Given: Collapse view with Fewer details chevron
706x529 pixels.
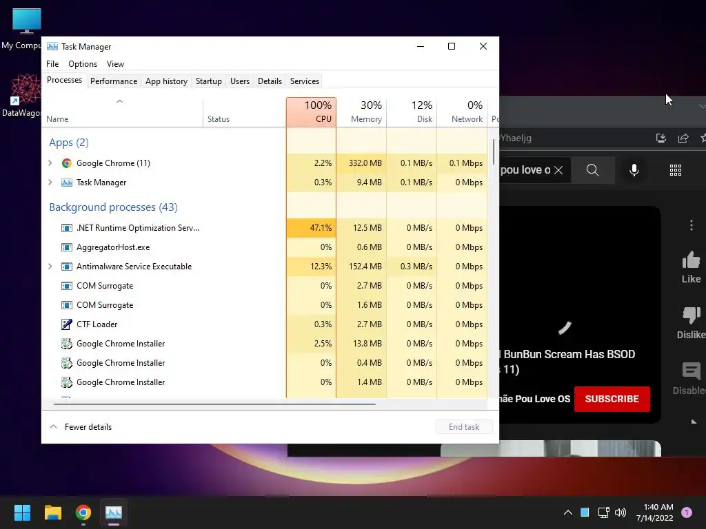Looking at the screenshot, I should tap(53, 427).
